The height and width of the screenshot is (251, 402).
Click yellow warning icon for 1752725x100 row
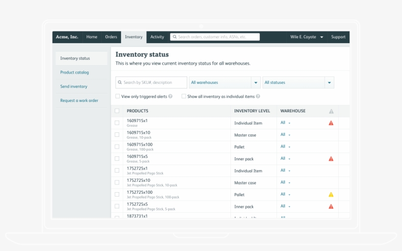[331, 195]
